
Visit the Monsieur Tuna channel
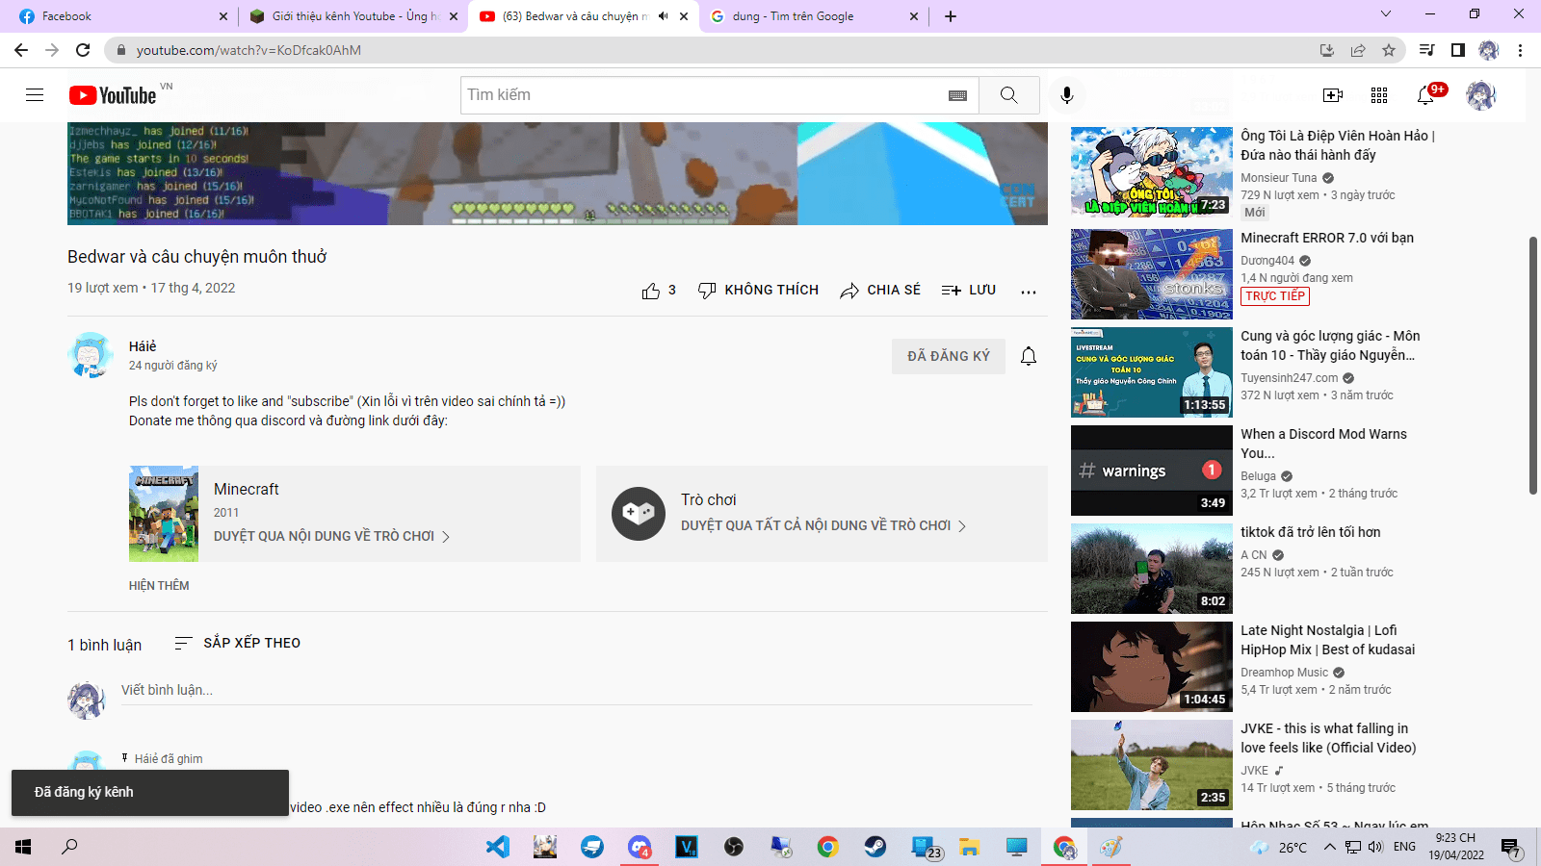click(x=1278, y=178)
